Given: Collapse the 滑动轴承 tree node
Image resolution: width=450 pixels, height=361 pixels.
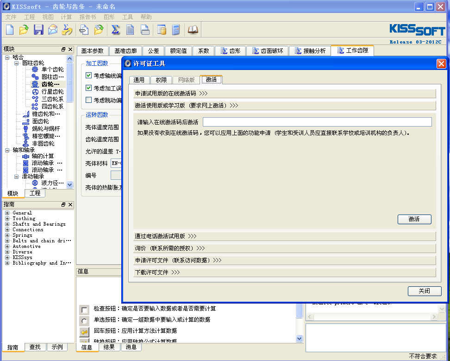Looking at the screenshot, I should coord(17,177).
